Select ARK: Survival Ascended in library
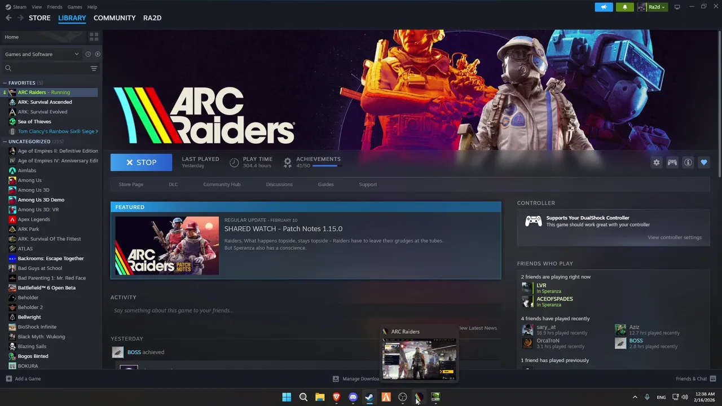 45,102
